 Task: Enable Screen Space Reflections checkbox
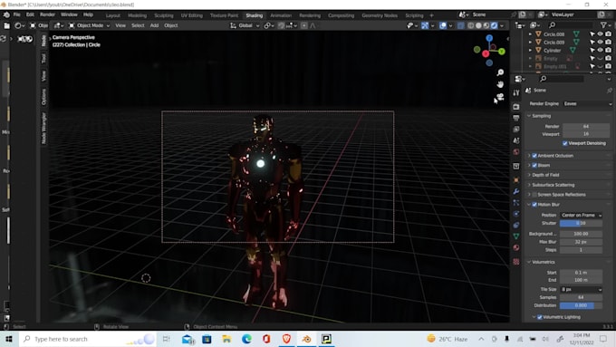pyautogui.click(x=534, y=195)
